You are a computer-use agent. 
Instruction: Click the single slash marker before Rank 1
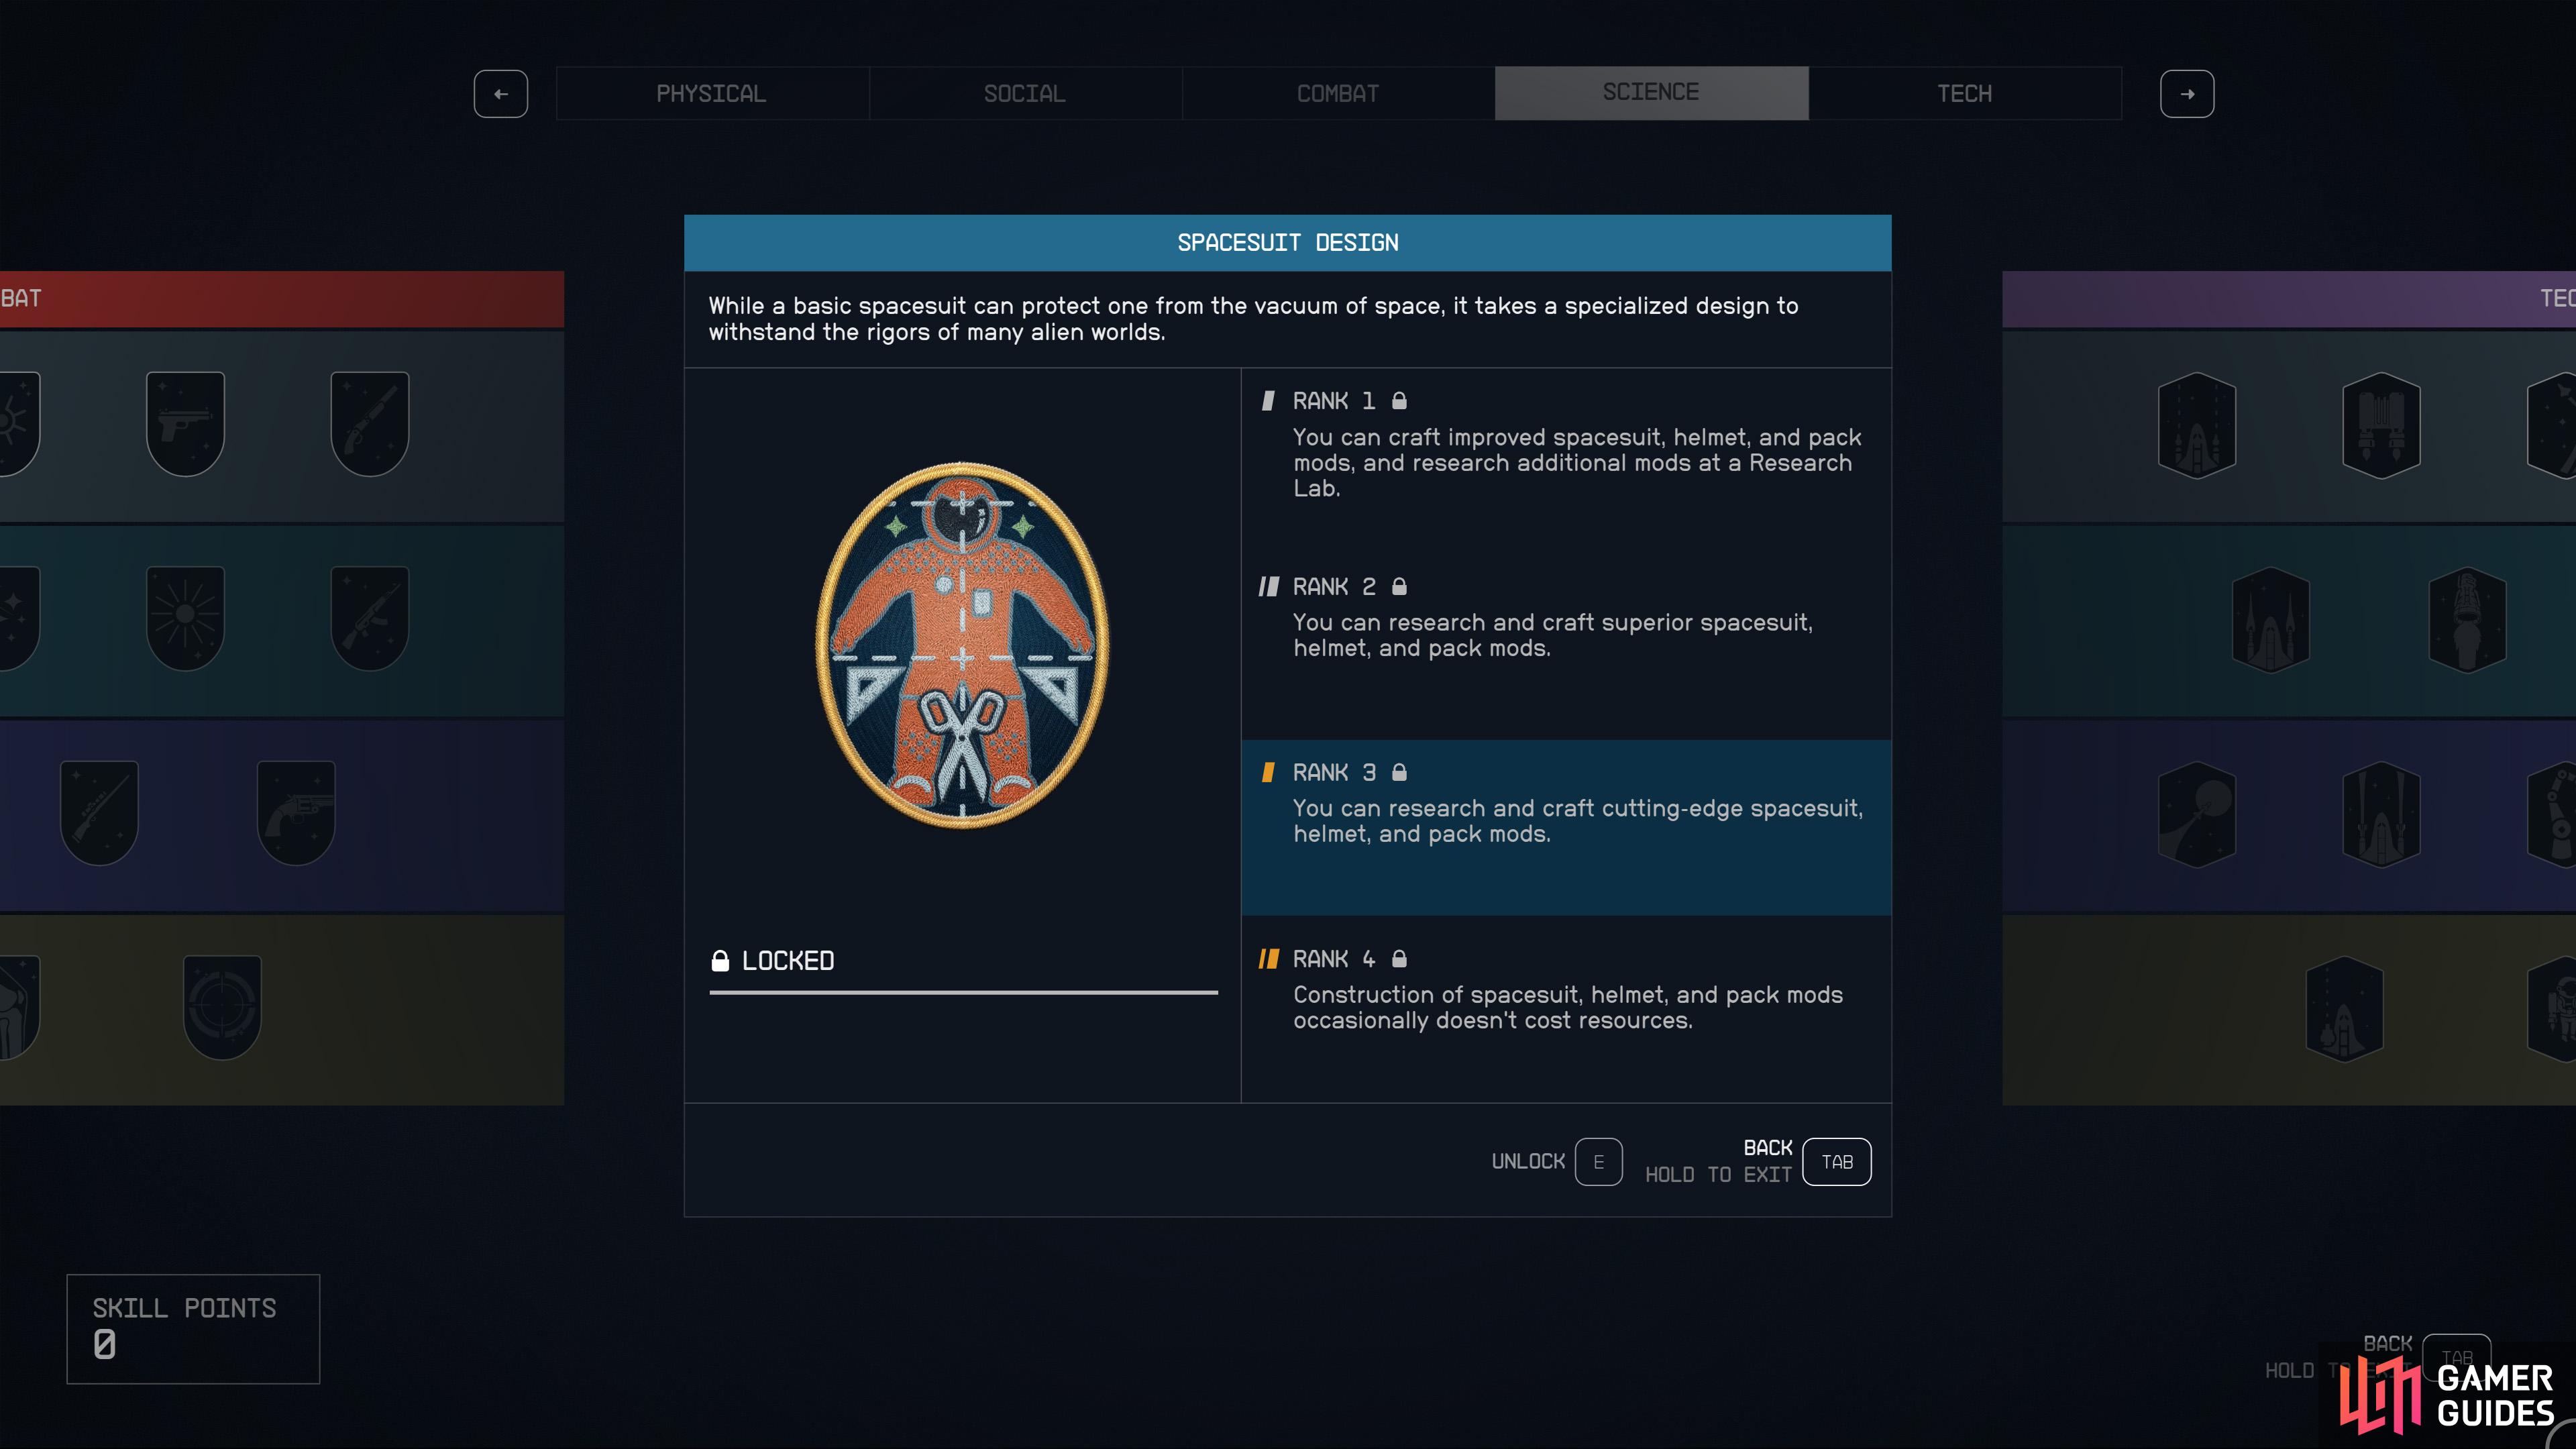[1268, 401]
